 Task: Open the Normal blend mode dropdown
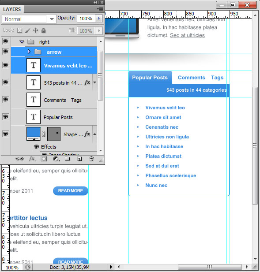[x=52, y=19]
